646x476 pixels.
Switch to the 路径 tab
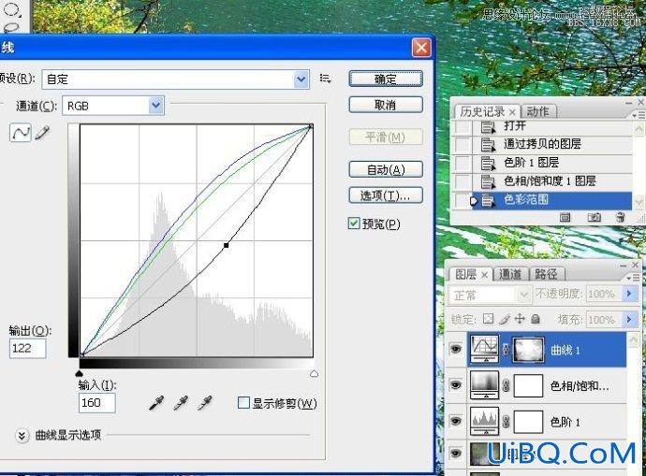click(547, 274)
